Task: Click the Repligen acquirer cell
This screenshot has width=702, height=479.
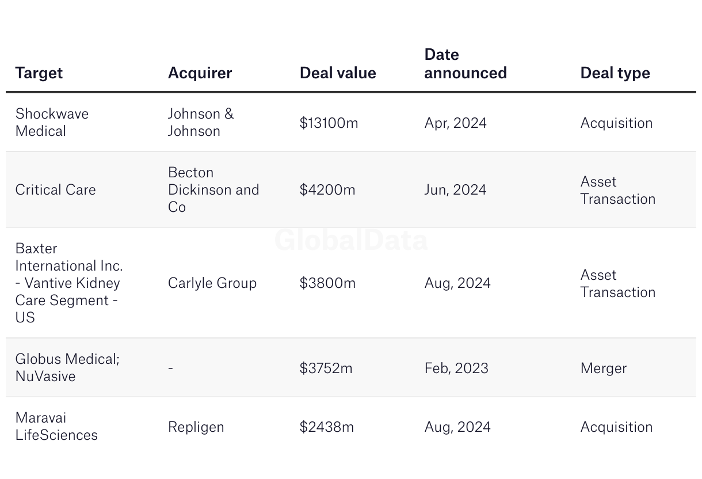Action: coord(196,427)
